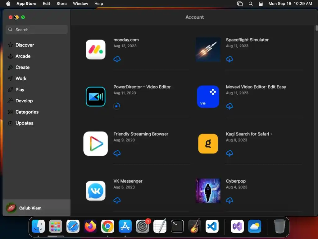Open the Window menu
This screenshot has width=318, height=239.
(x=80, y=4)
